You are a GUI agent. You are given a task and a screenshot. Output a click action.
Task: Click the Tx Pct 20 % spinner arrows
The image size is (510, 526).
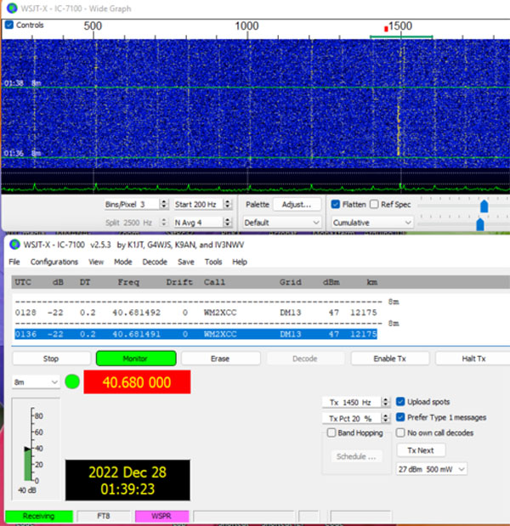386,418
